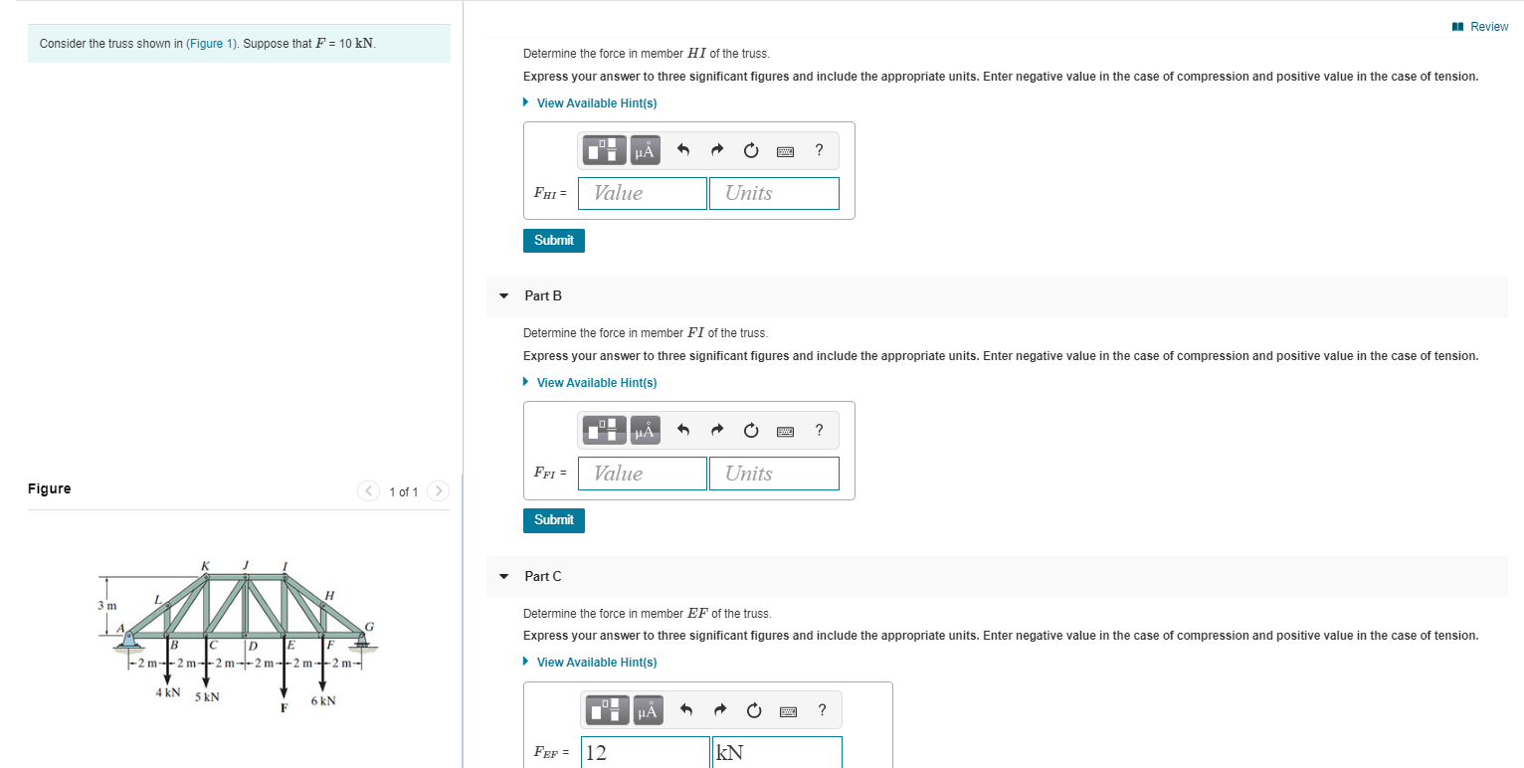Open help question mark in FFI toolbar
This screenshot has height=768, width=1524.
[x=819, y=430]
